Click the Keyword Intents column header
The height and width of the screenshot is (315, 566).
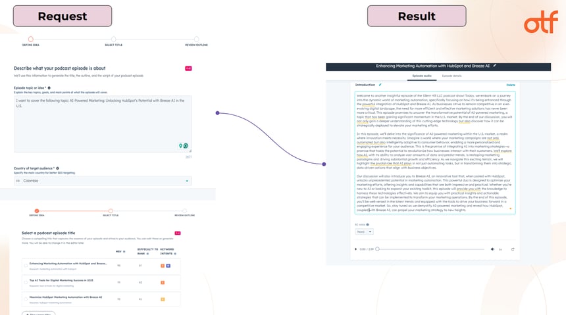(167, 251)
